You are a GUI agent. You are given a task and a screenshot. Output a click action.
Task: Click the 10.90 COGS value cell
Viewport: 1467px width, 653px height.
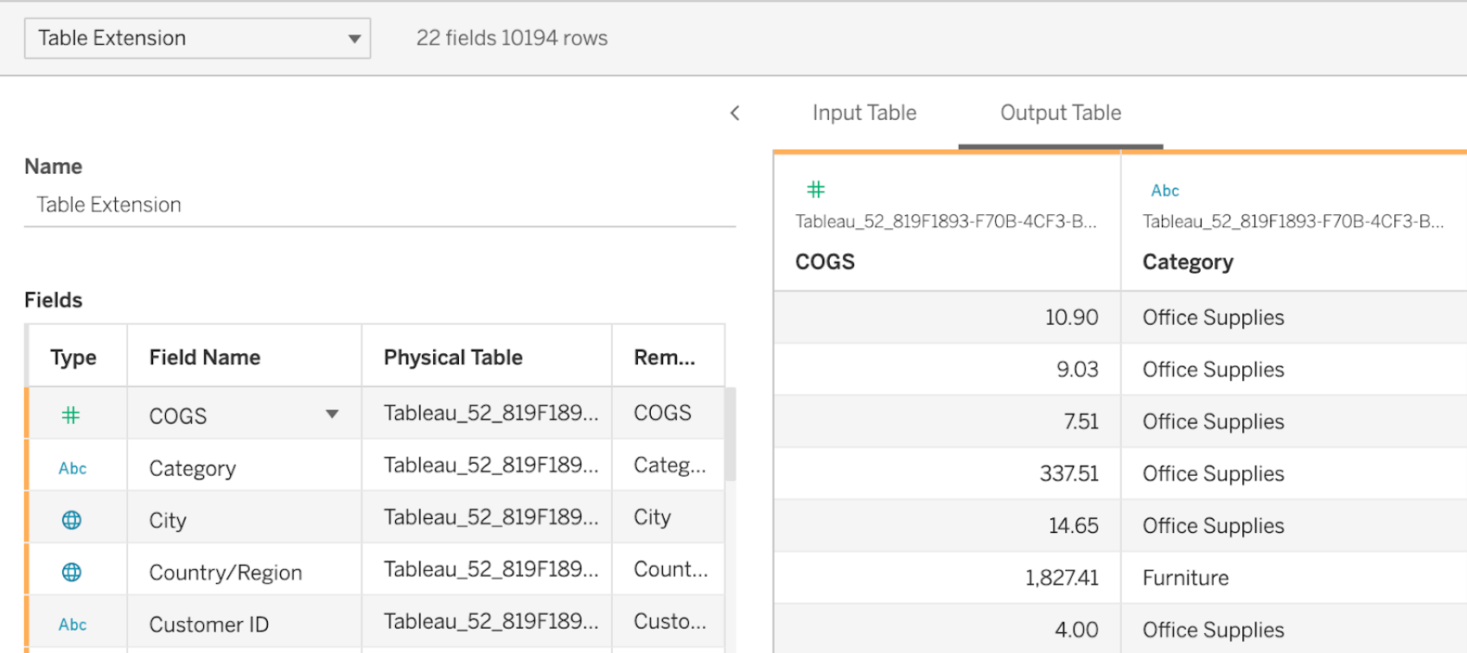947,318
